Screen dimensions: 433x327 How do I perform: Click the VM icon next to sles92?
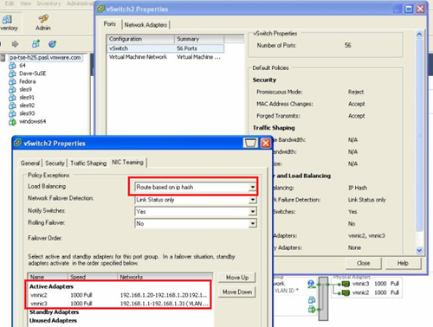click(x=12, y=106)
